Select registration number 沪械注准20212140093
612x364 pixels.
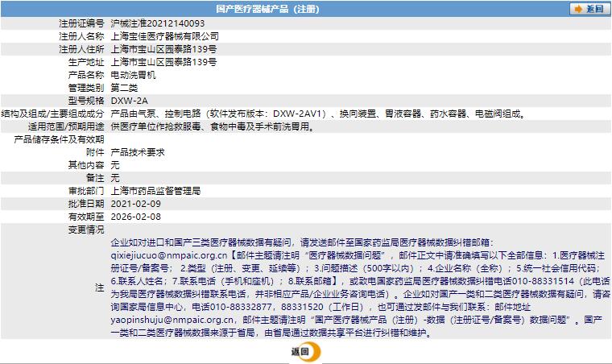(158, 23)
